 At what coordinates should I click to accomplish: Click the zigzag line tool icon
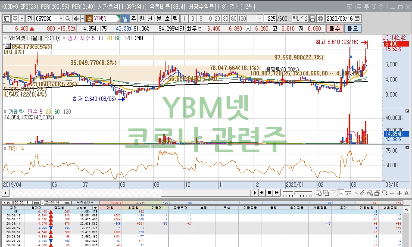pos(356,193)
